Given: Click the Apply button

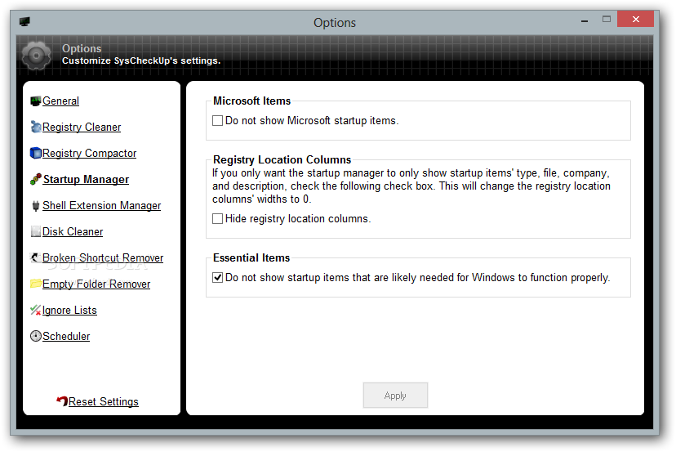Looking at the screenshot, I should pyautogui.click(x=395, y=395).
